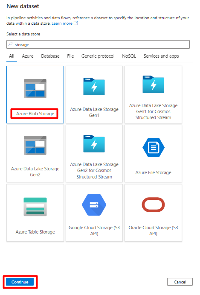Screen dimensions: 200x295
Task: Show the NoSQL tab
Action: point(129,56)
